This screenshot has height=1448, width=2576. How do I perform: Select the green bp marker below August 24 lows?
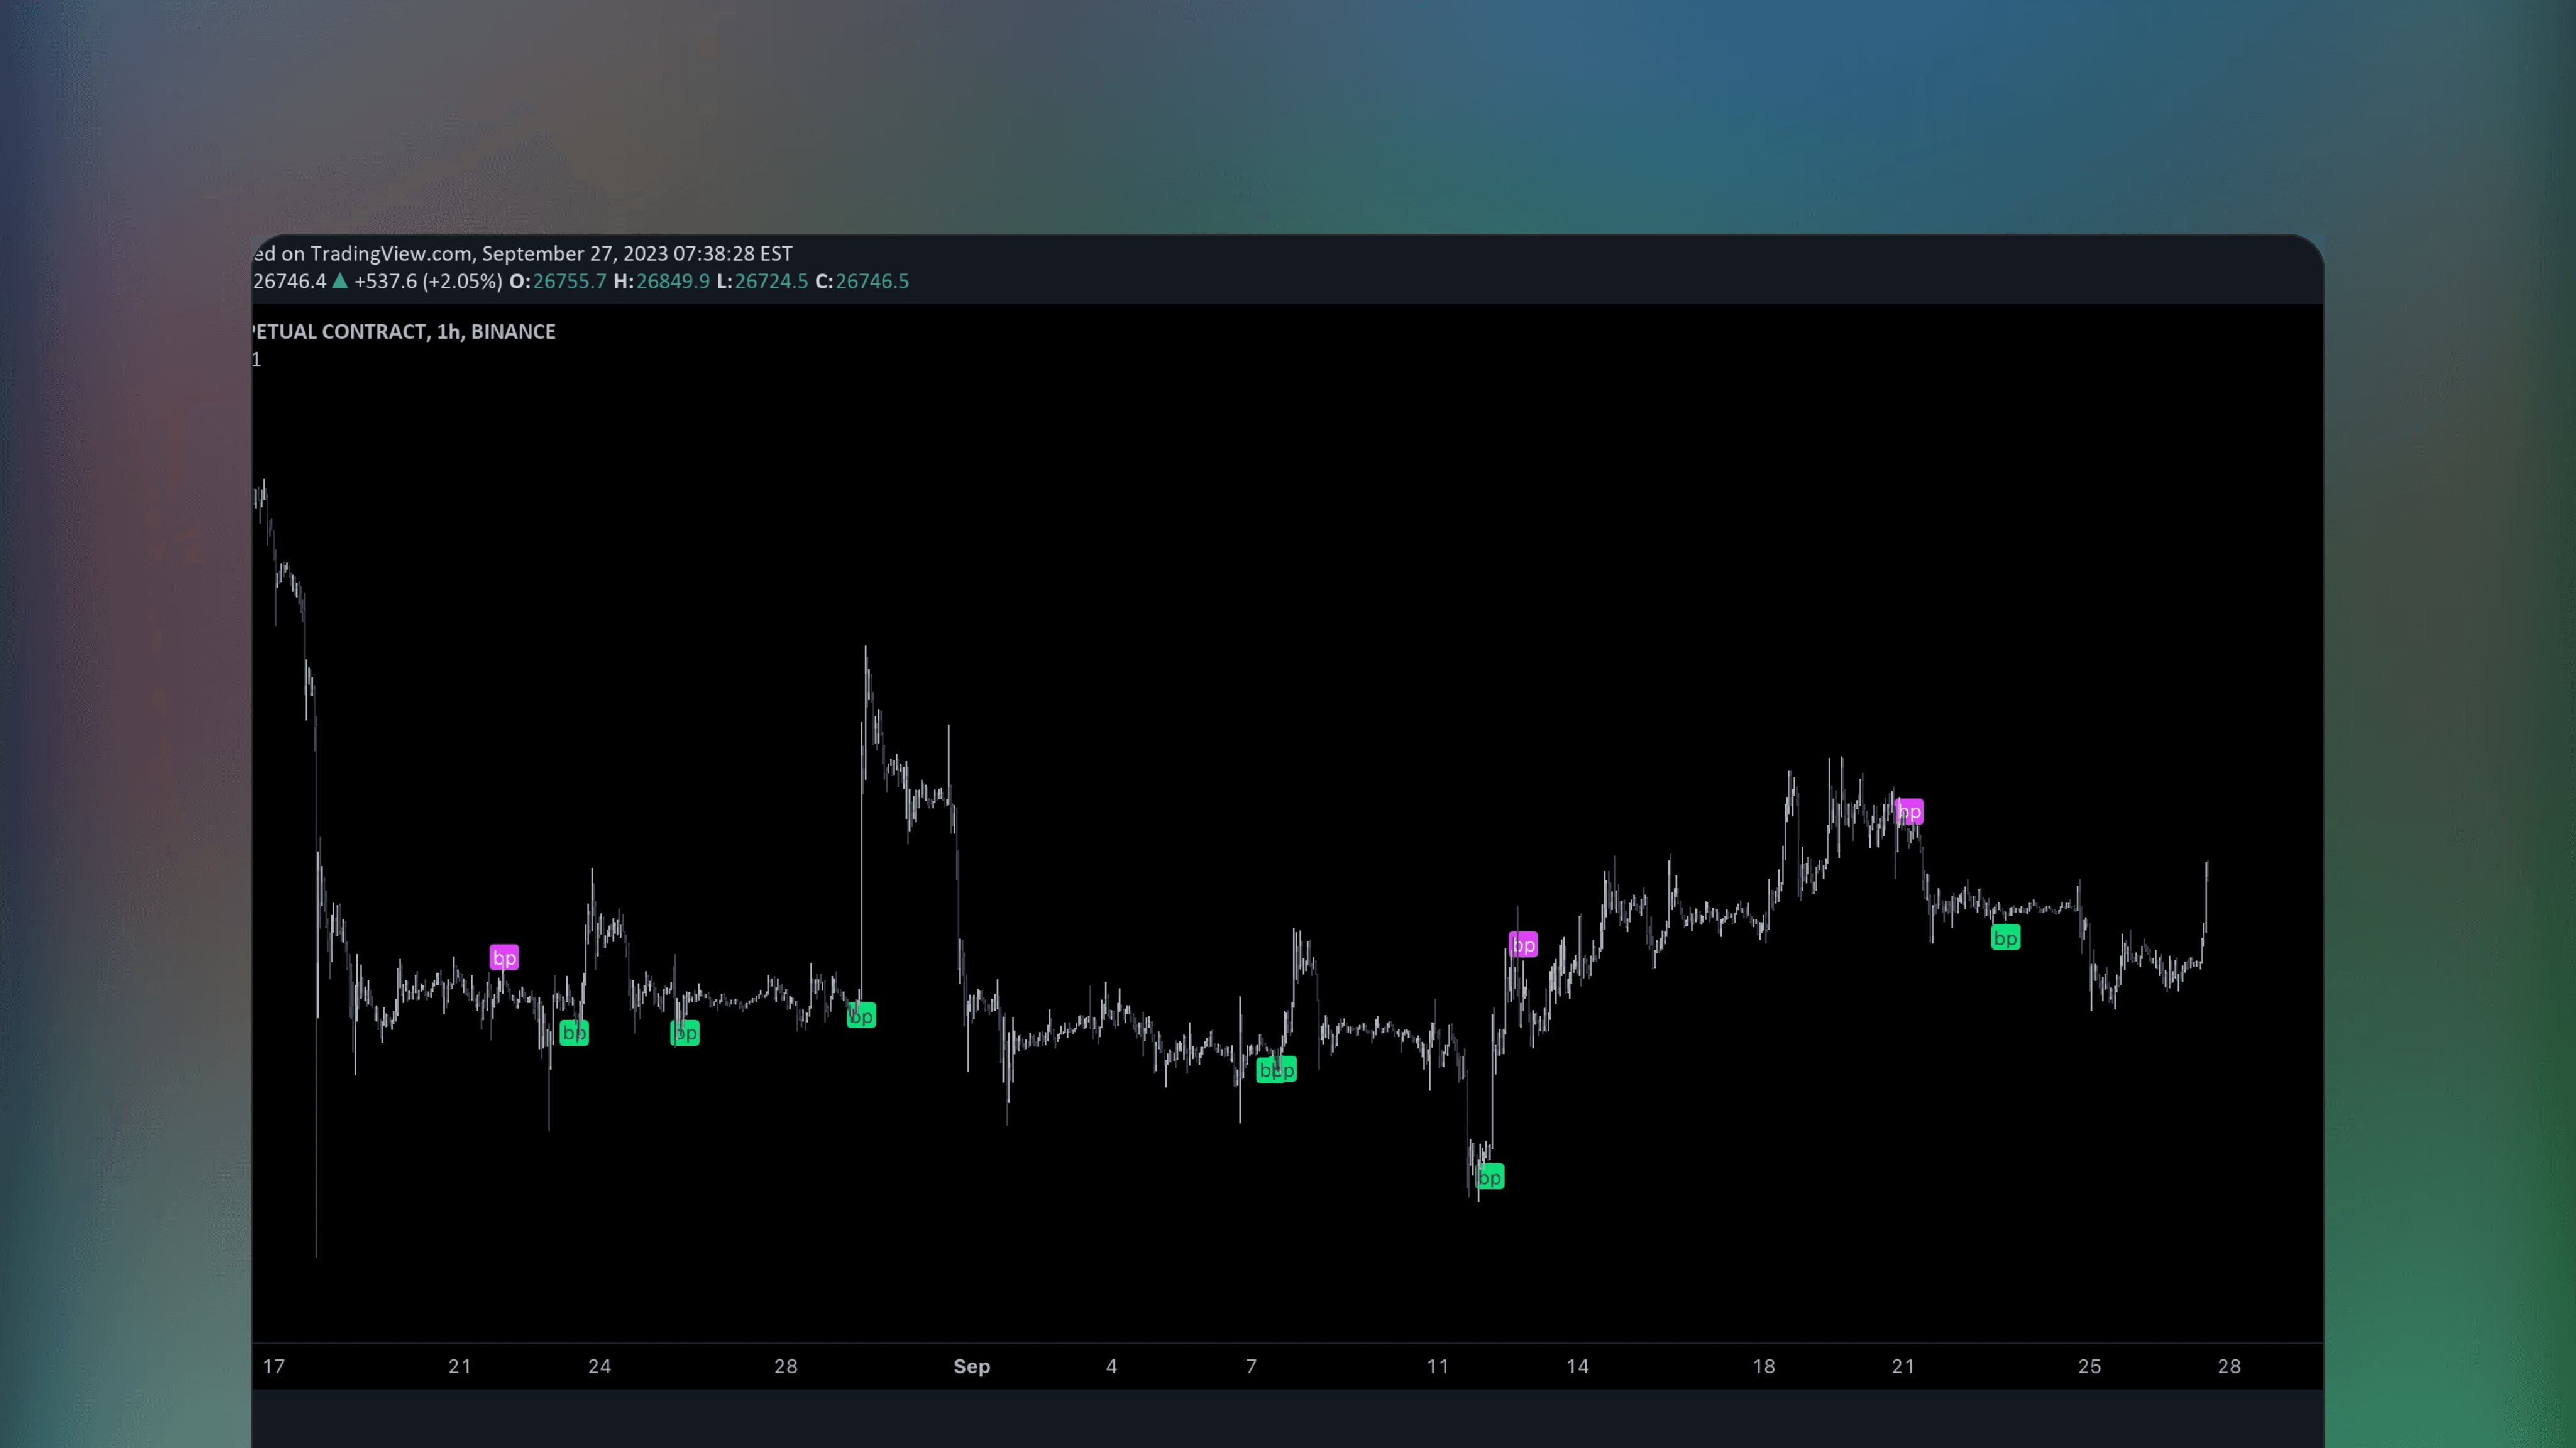(x=574, y=1032)
